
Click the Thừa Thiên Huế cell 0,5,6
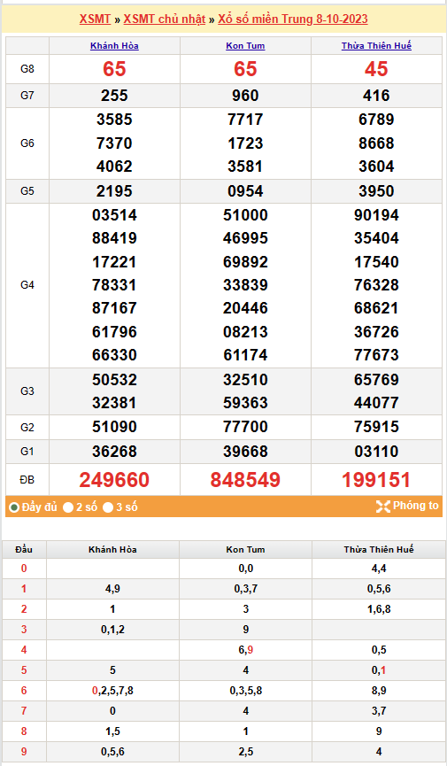click(x=379, y=589)
